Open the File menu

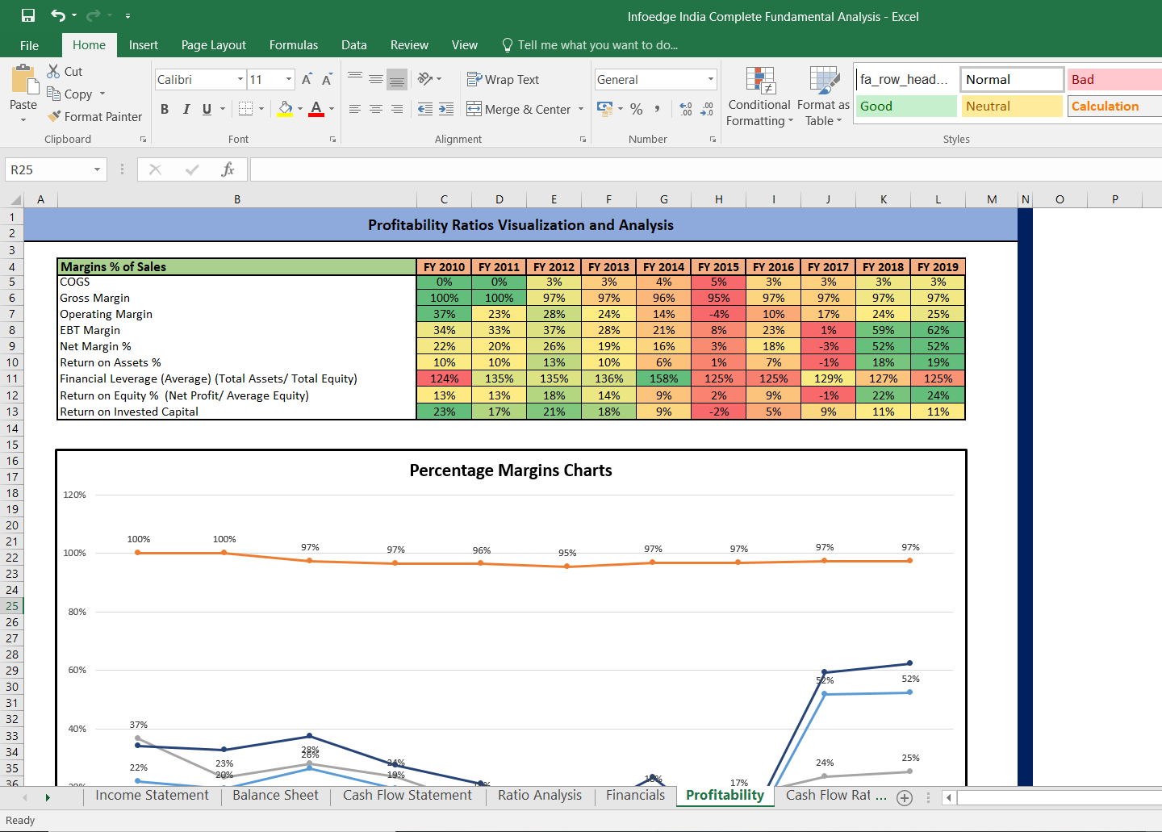29,45
